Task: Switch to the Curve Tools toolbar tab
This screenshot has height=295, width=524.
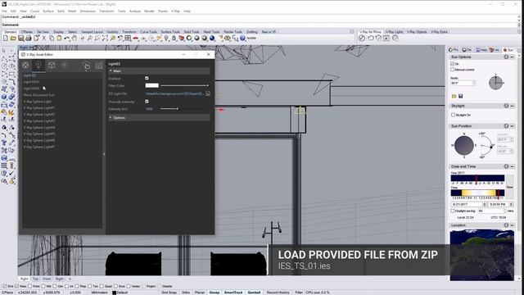Action: click(x=148, y=32)
